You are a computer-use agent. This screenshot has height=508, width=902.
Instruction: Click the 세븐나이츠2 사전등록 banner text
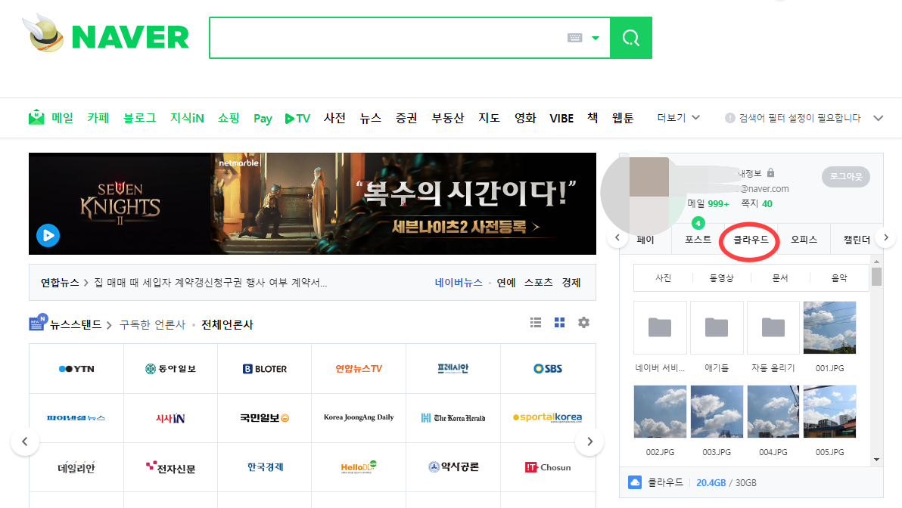[465, 227]
